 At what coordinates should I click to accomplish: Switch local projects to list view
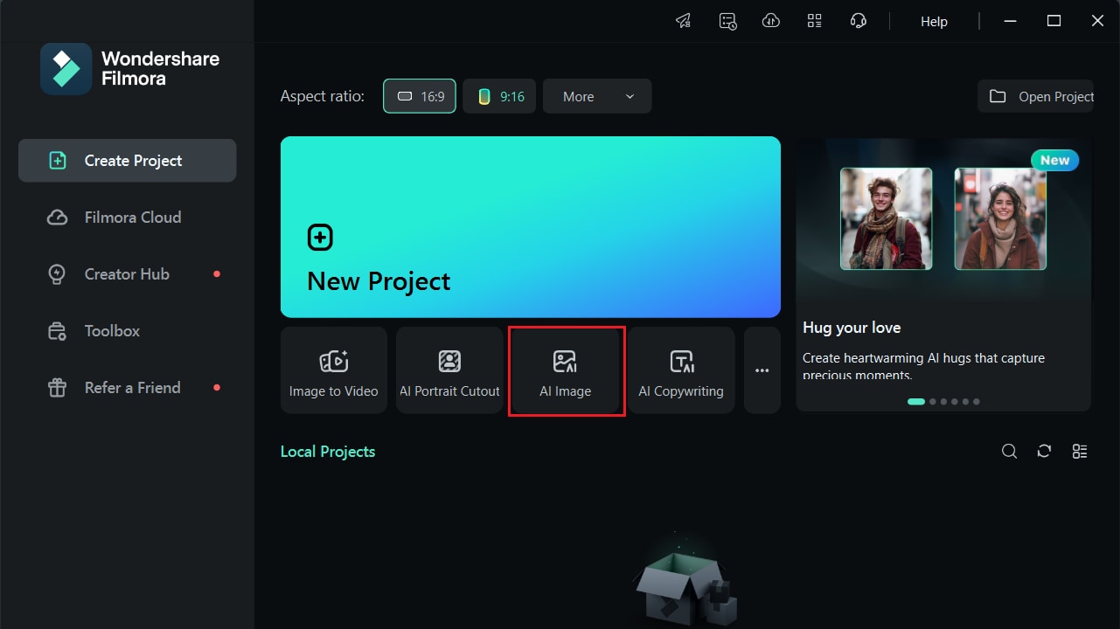[1080, 452]
